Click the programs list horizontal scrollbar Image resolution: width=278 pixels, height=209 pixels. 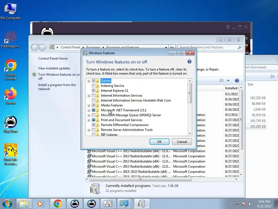(x=140, y=179)
